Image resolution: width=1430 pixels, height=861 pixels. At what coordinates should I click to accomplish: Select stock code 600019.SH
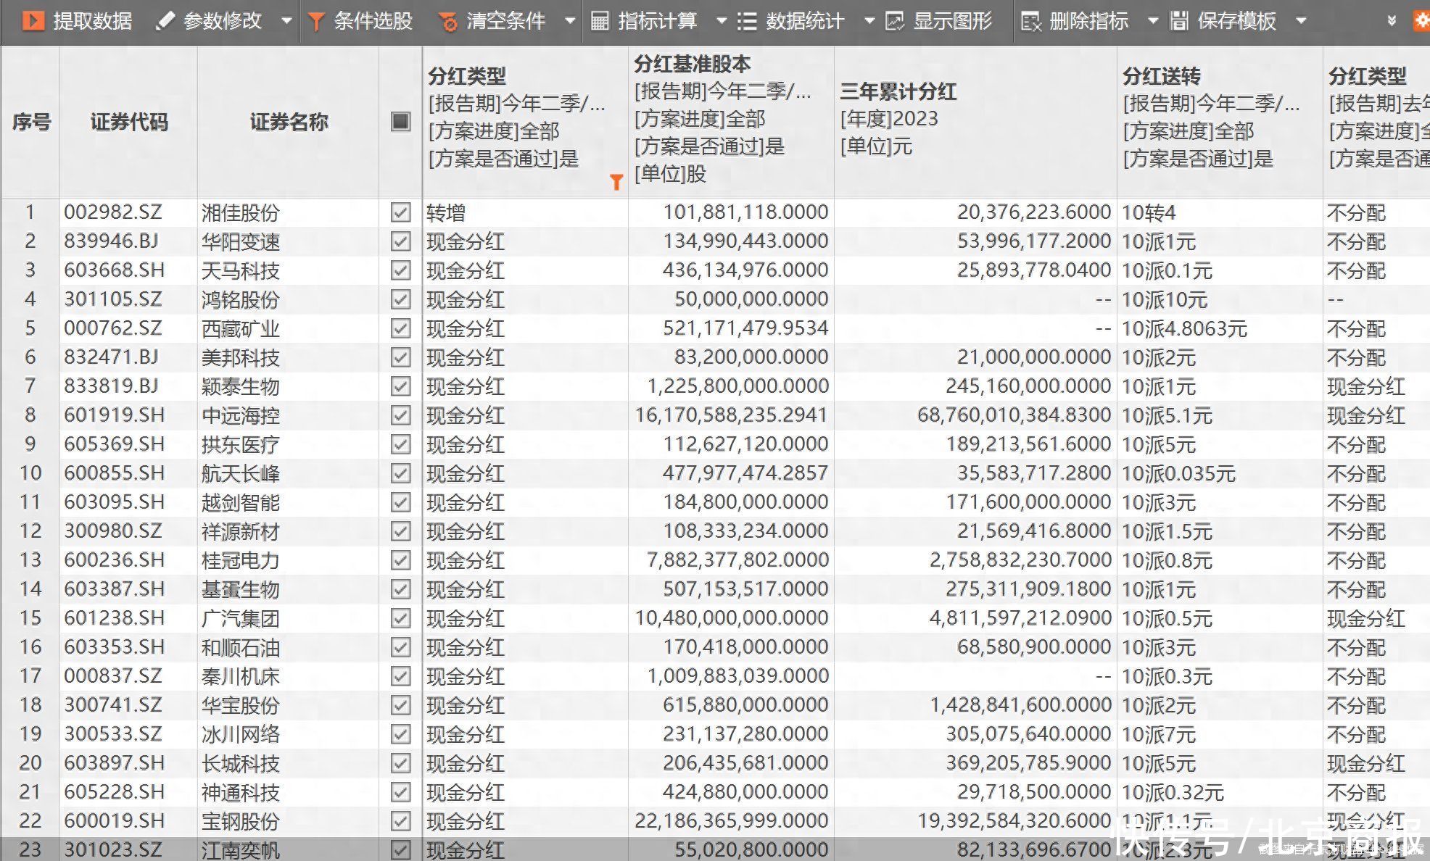[x=115, y=821]
